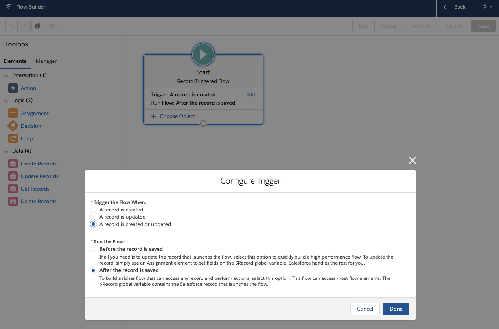Viewport: 499px width, 329px height.
Task: Click the Decision element icon
Action: tap(13, 126)
